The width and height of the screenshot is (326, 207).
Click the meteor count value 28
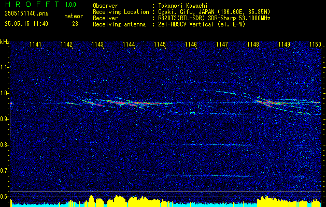coord(75,24)
